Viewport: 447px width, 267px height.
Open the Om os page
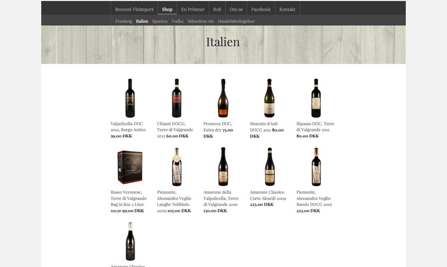coord(236,9)
